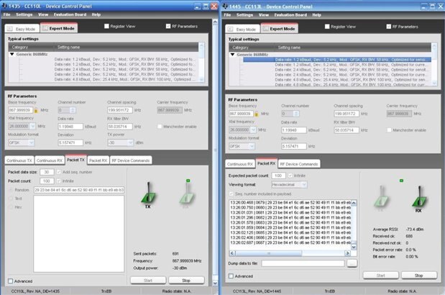Toggle Register View checkbox in CC110L window
Image resolution: width=445 pixels, height=295 pixels.
(106, 26)
